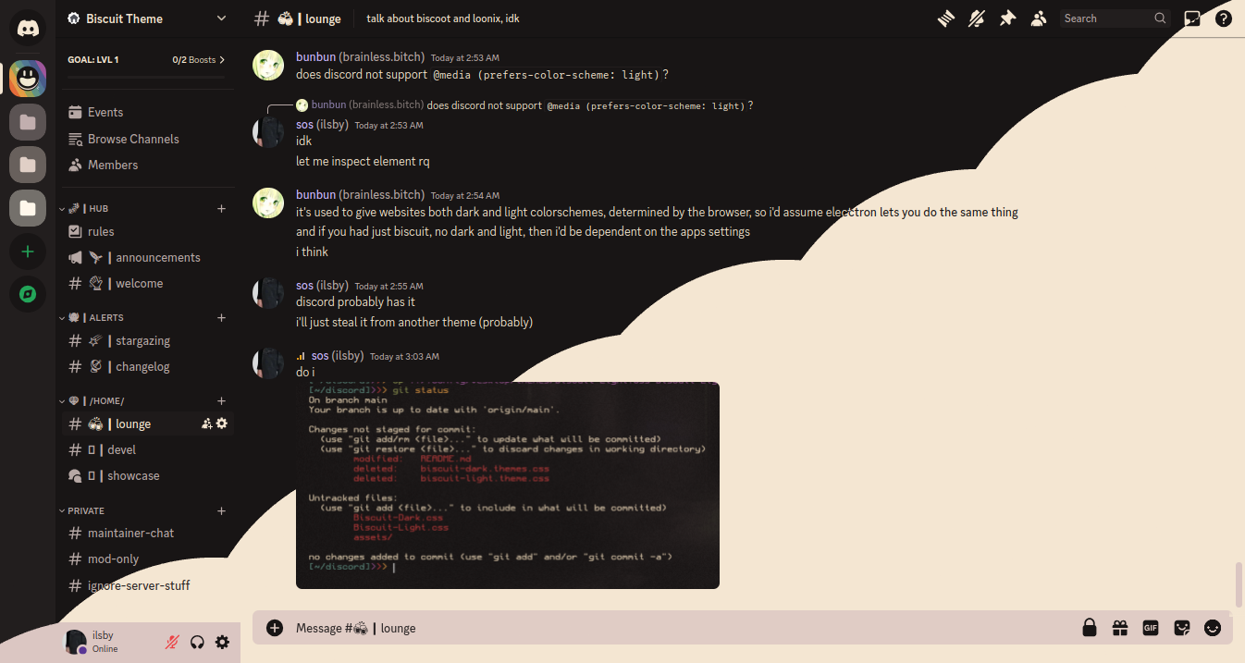Upload a file with plus button

click(x=275, y=628)
